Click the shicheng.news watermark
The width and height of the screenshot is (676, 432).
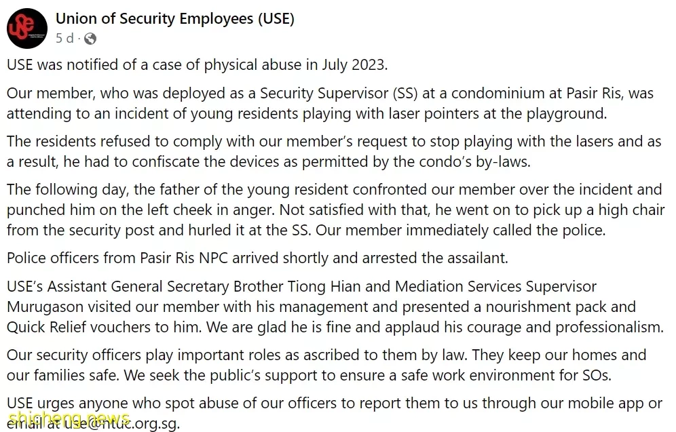[x=69, y=418]
